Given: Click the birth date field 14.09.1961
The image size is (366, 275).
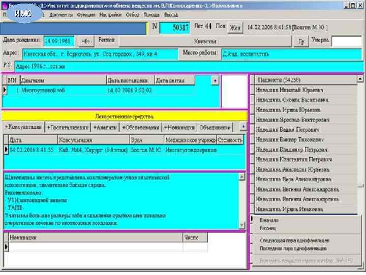Looking at the screenshot, I should point(58,41).
